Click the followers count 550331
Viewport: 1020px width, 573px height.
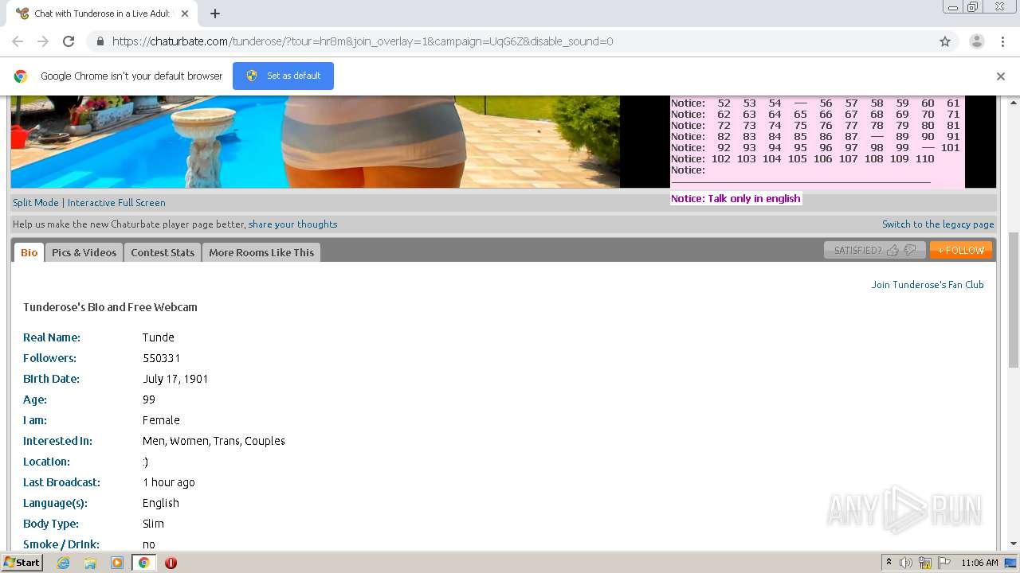[162, 358]
